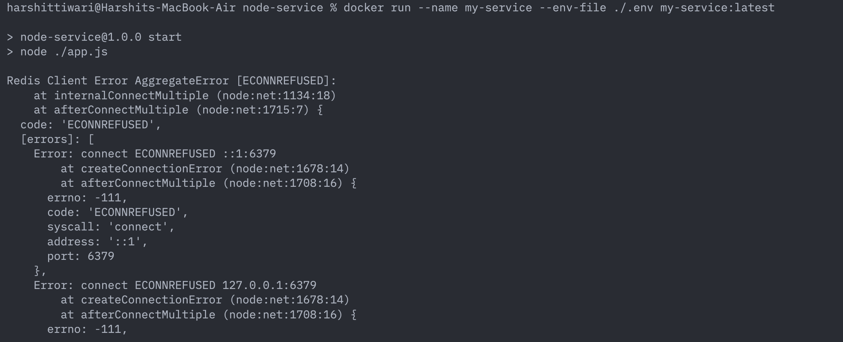
Task: Click the "./.env" file path argument
Action: [633, 8]
